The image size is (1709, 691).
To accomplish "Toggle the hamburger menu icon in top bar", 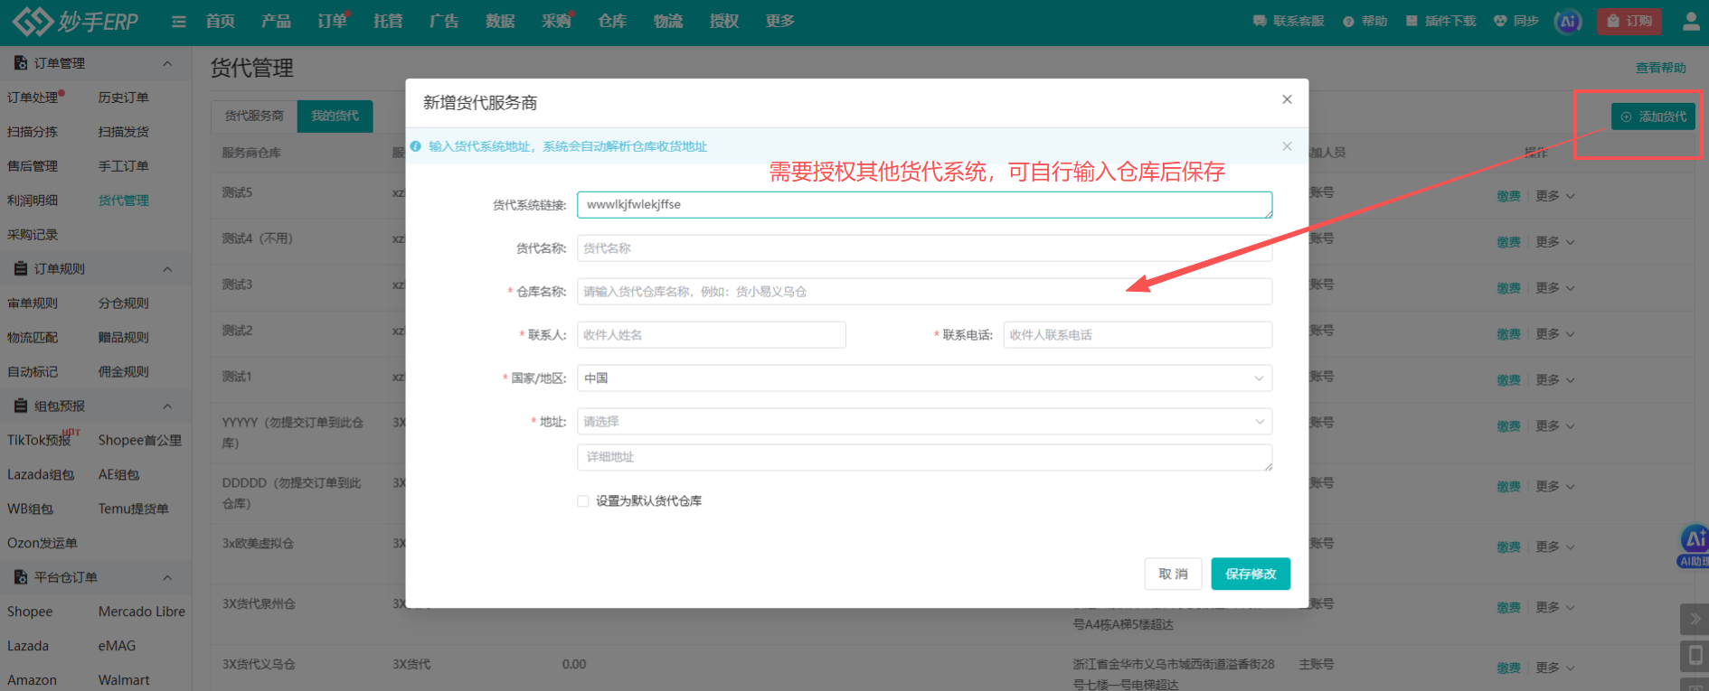I will tap(179, 22).
